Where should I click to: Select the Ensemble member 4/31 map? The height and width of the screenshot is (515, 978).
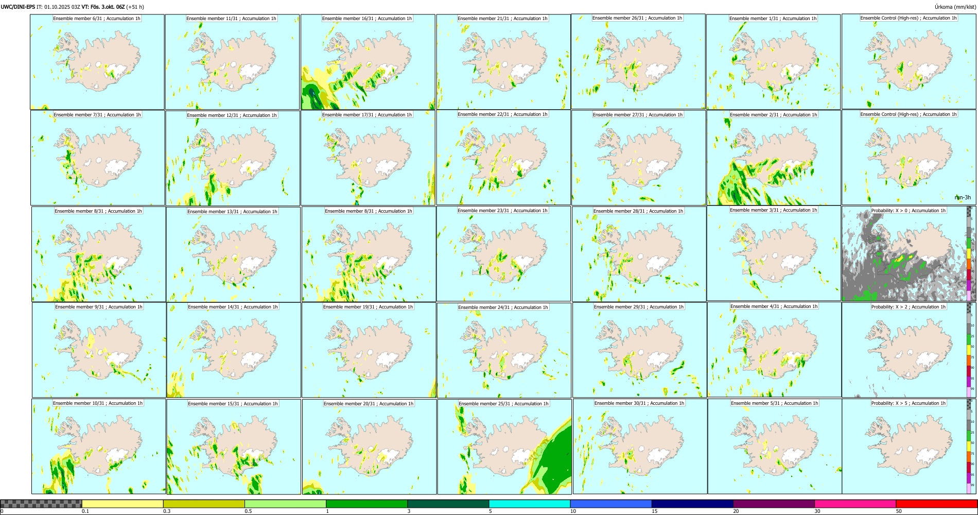pyautogui.click(x=774, y=350)
